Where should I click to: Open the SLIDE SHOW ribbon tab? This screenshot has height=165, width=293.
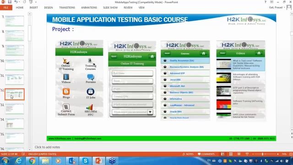point(110,7)
